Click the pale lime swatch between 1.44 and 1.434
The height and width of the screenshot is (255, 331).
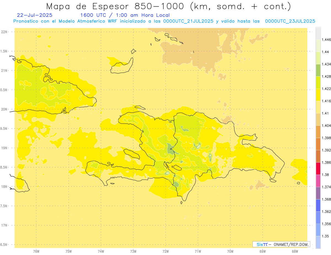point(318,58)
